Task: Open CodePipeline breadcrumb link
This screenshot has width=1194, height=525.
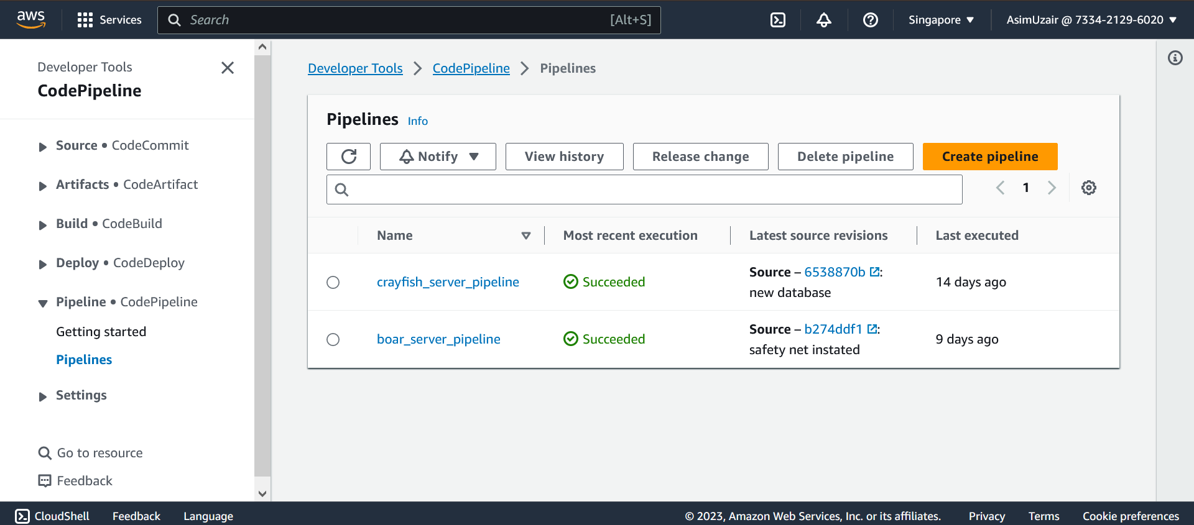Action: 471,68
